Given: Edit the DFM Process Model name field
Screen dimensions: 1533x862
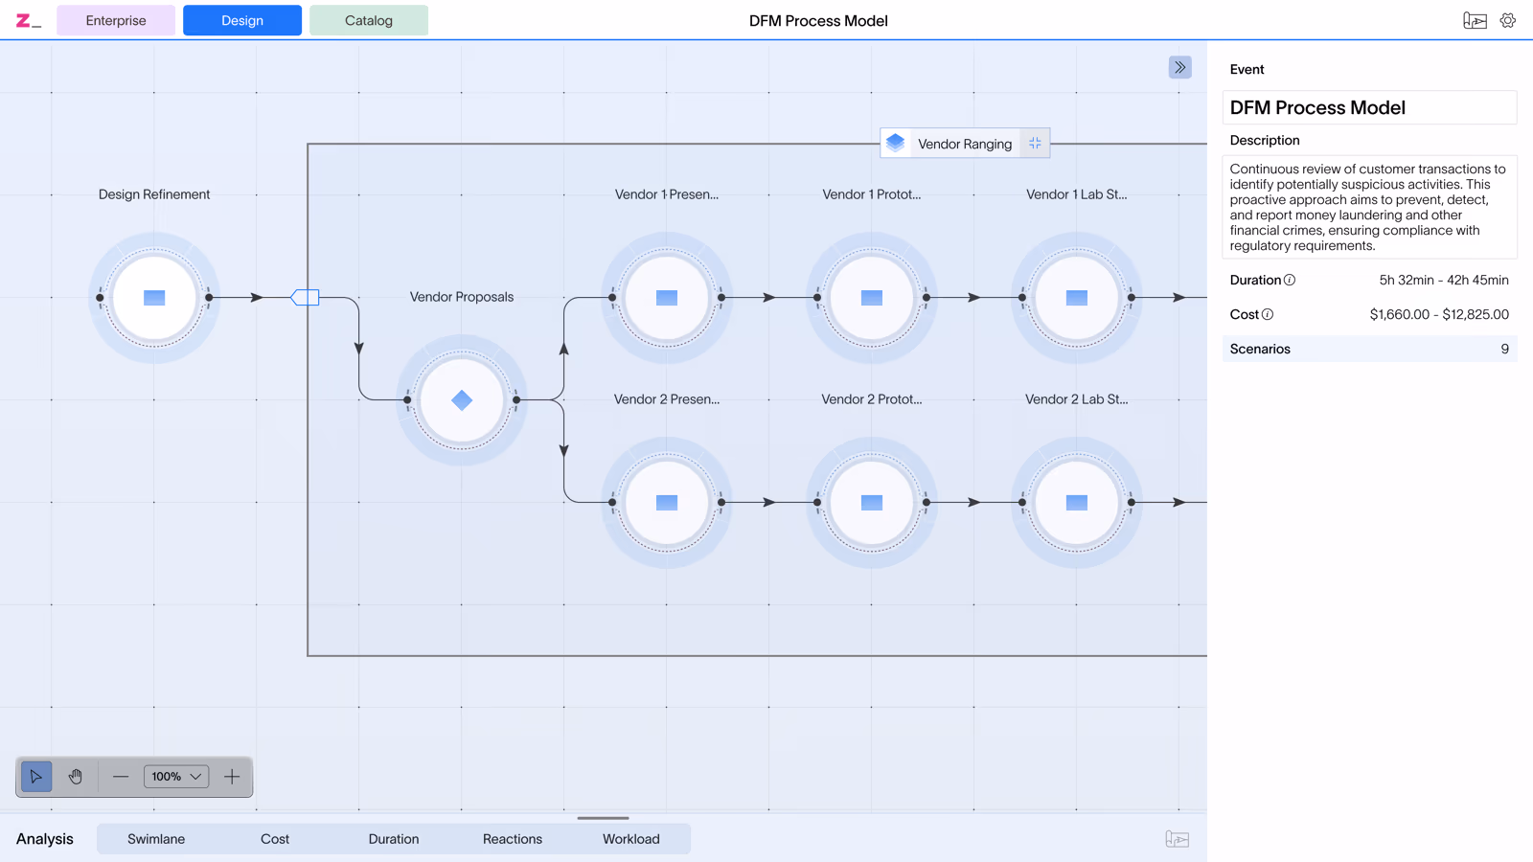Looking at the screenshot, I should coord(1370,107).
